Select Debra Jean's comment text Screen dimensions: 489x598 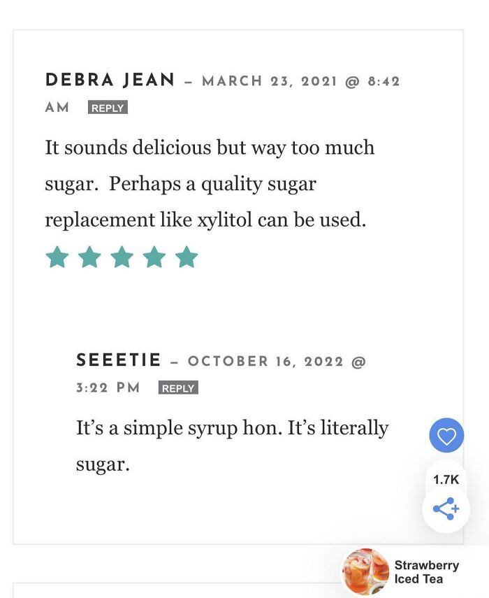click(210, 183)
